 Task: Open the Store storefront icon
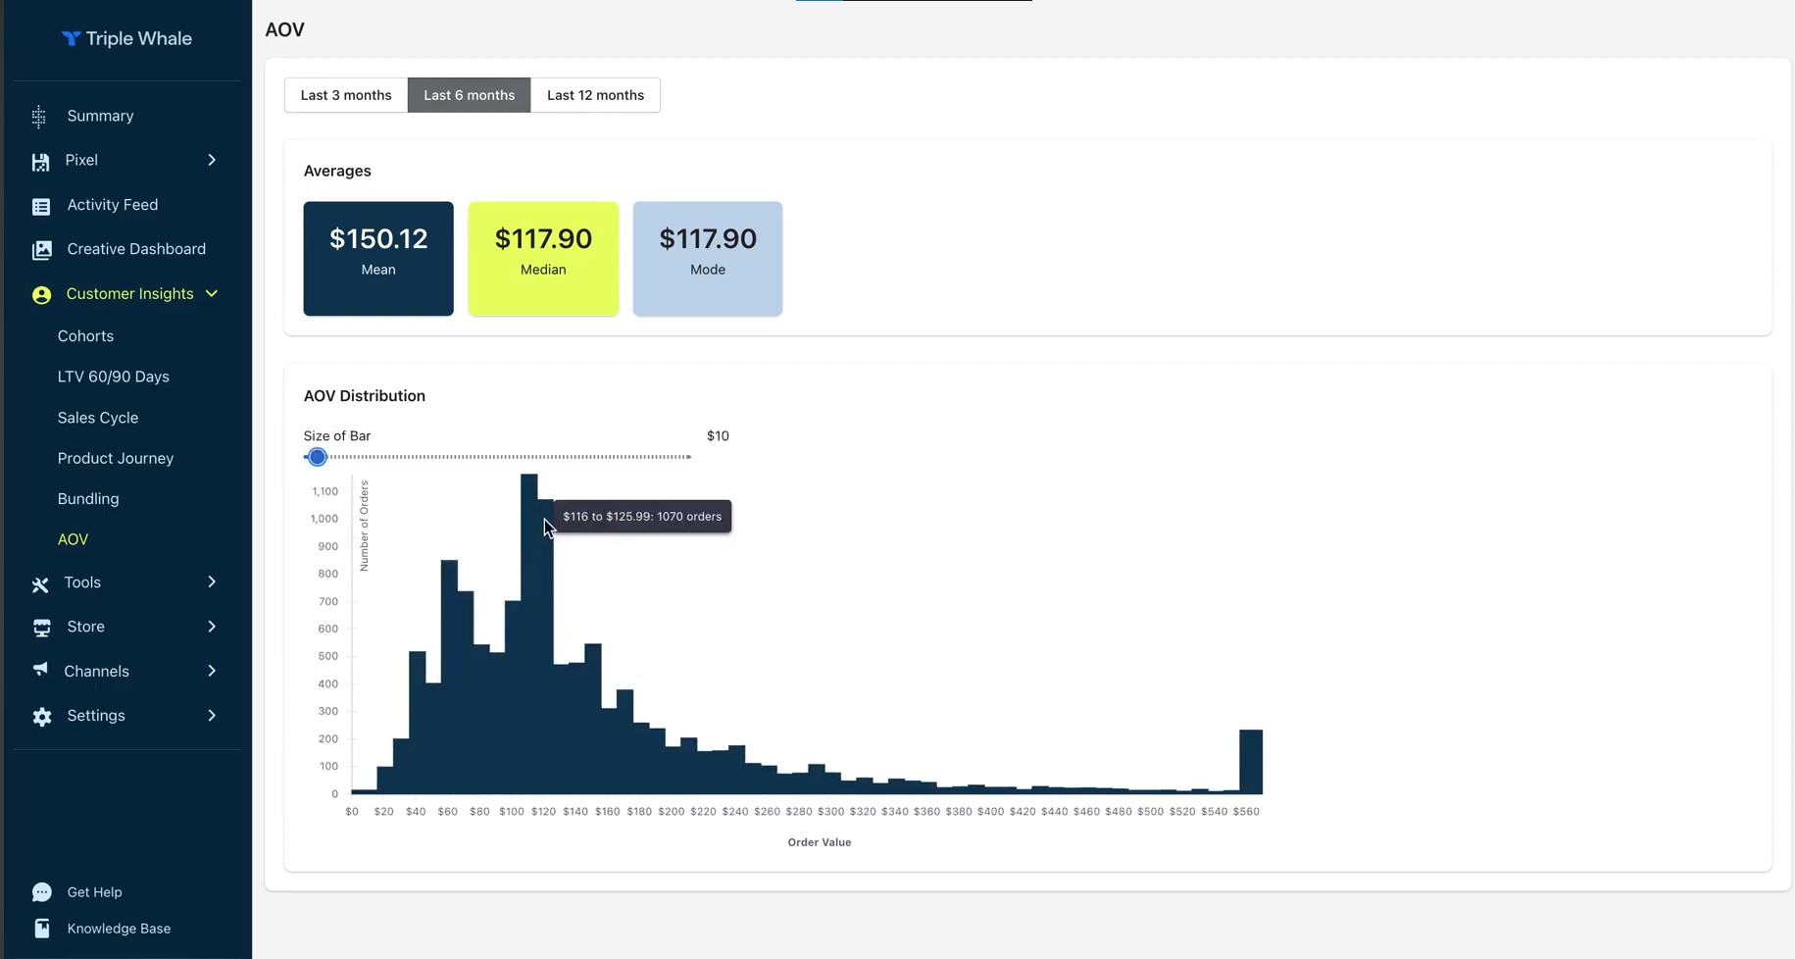[40, 627]
